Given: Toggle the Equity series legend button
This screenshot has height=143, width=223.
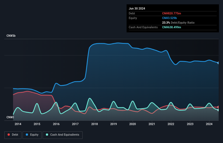Looking at the screenshot, I should pos(32,135).
